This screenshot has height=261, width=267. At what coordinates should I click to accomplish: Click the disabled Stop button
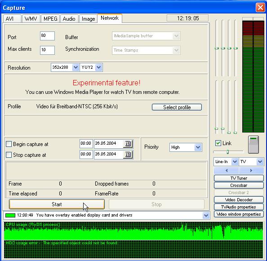pos(156,204)
